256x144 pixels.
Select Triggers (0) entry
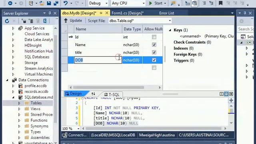(184, 60)
